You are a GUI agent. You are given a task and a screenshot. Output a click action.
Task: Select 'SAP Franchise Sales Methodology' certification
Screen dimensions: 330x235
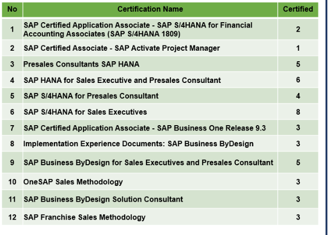pyautogui.click(x=85, y=217)
